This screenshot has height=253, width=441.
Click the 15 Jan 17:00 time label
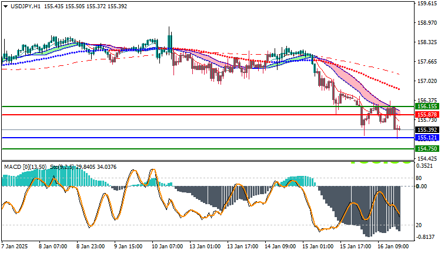coord(356,247)
